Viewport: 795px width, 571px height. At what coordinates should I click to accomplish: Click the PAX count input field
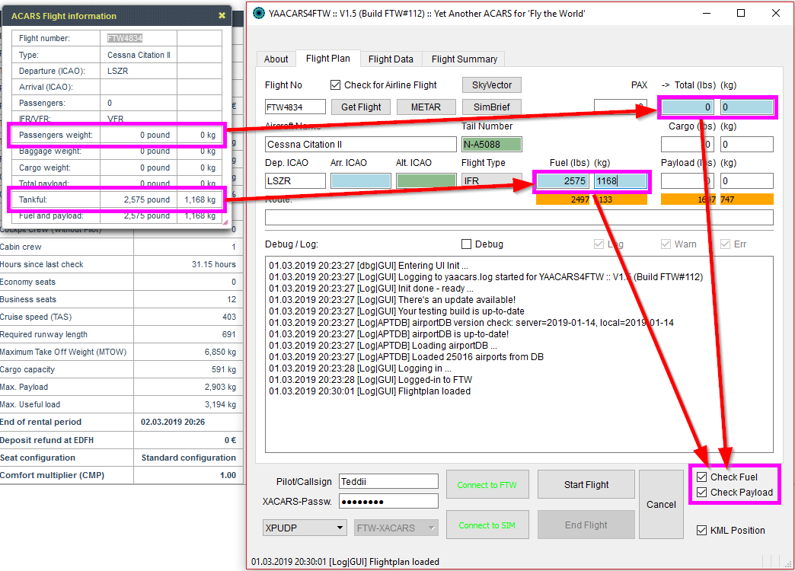[x=621, y=107]
